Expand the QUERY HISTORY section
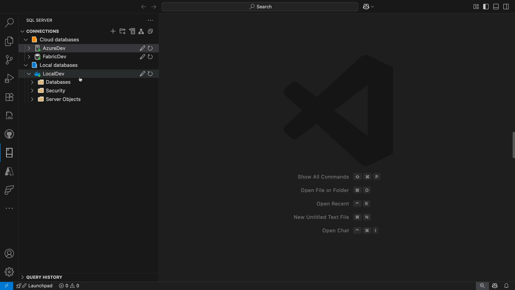The image size is (515, 290). point(23,277)
